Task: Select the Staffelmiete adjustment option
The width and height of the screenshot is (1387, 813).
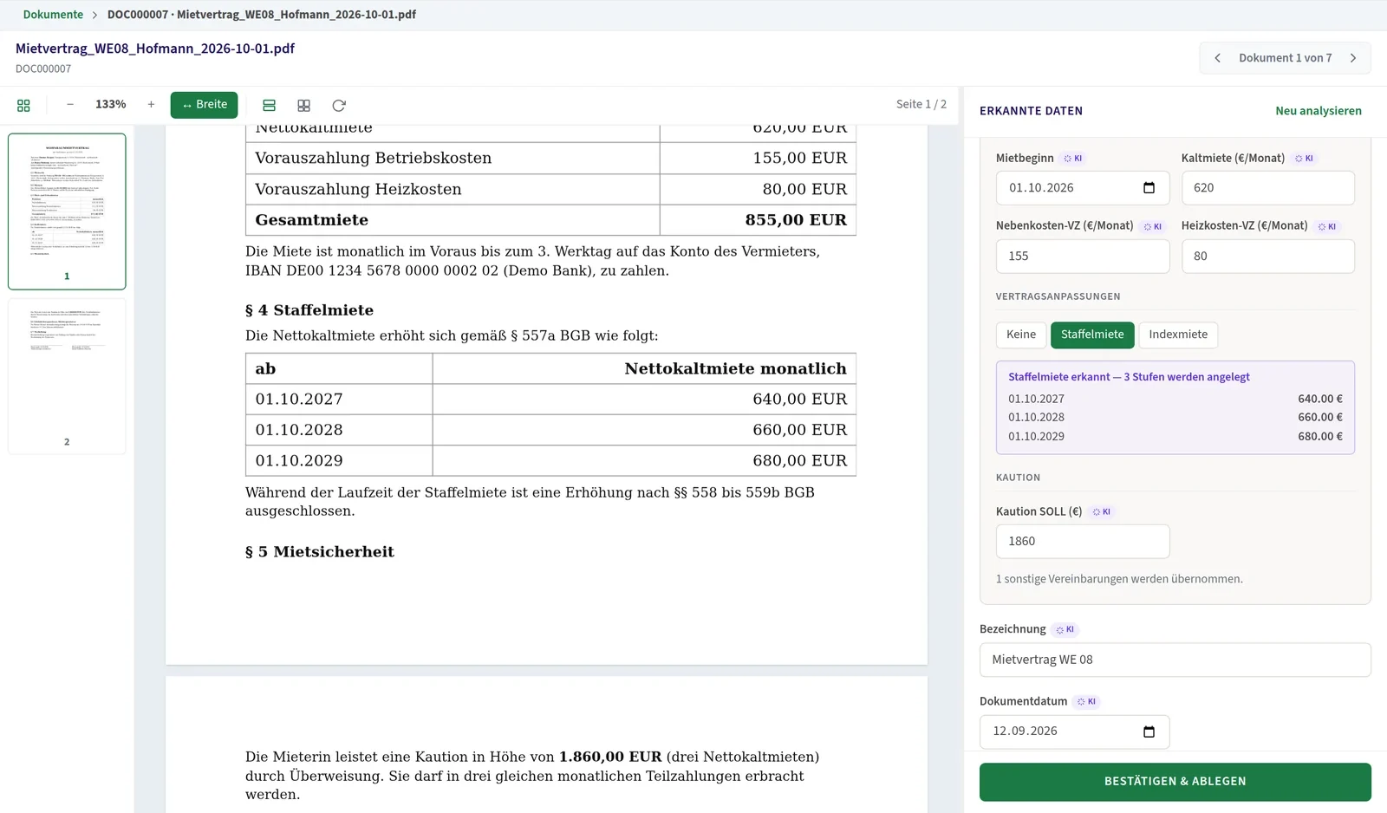Action: 1092,335
